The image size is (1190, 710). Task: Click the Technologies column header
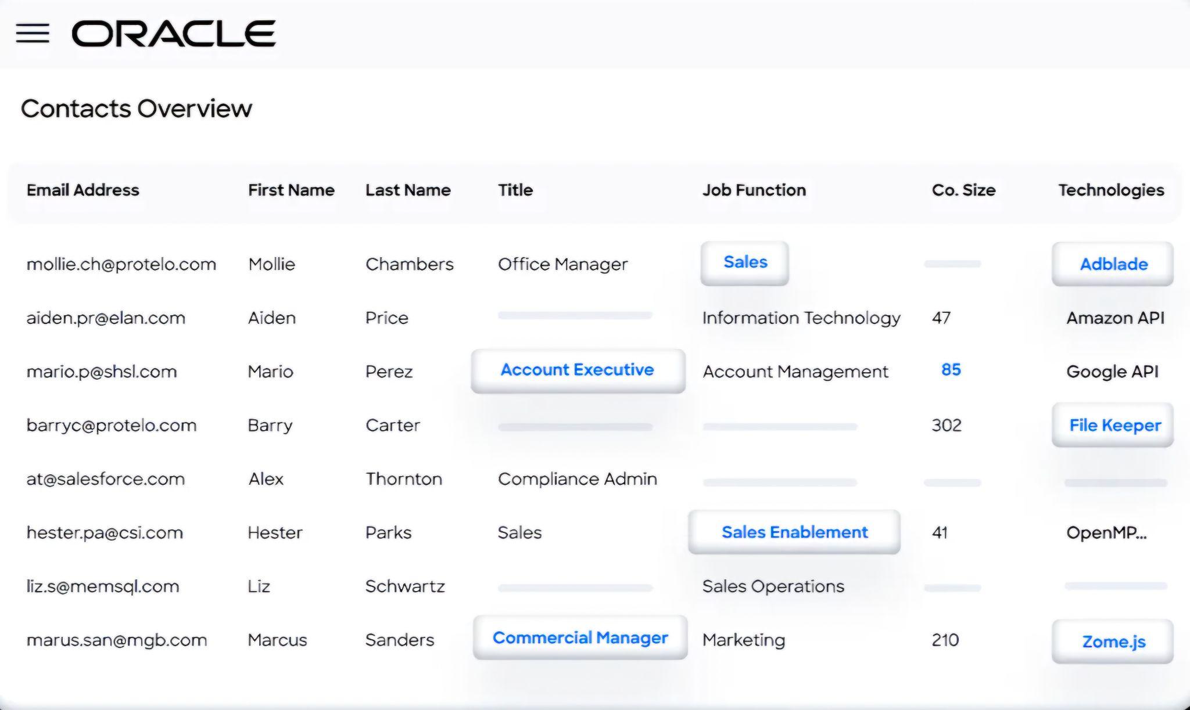coord(1112,190)
